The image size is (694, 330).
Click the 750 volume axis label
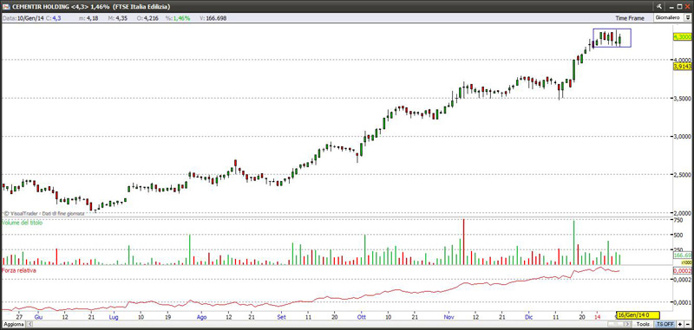[678, 221]
